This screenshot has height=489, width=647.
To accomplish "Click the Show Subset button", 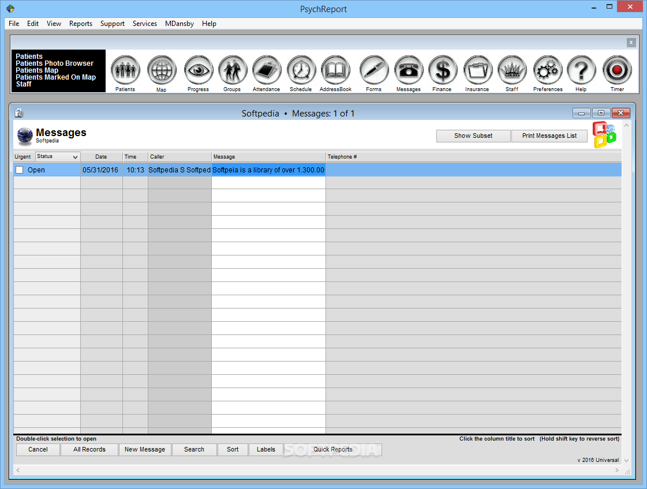I will tap(473, 136).
